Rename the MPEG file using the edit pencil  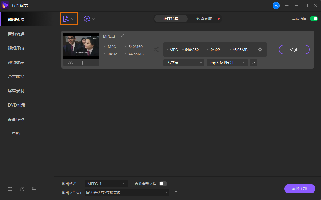pos(121,36)
